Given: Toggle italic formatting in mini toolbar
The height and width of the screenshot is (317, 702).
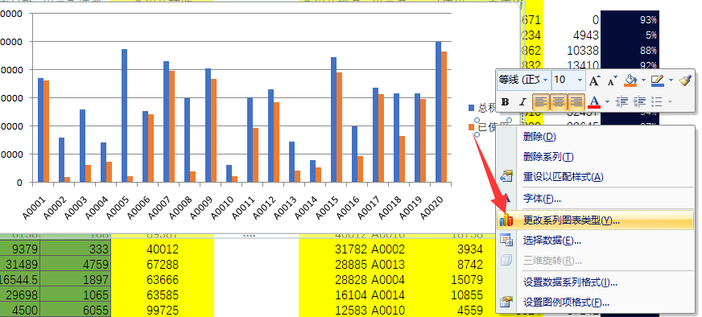Looking at the screenshot, I should pyautogui.click(x=522, y=102).
